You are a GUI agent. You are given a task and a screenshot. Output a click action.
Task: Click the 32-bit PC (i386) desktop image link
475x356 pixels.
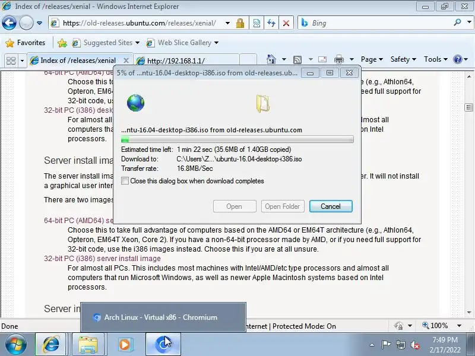(78, 110)
